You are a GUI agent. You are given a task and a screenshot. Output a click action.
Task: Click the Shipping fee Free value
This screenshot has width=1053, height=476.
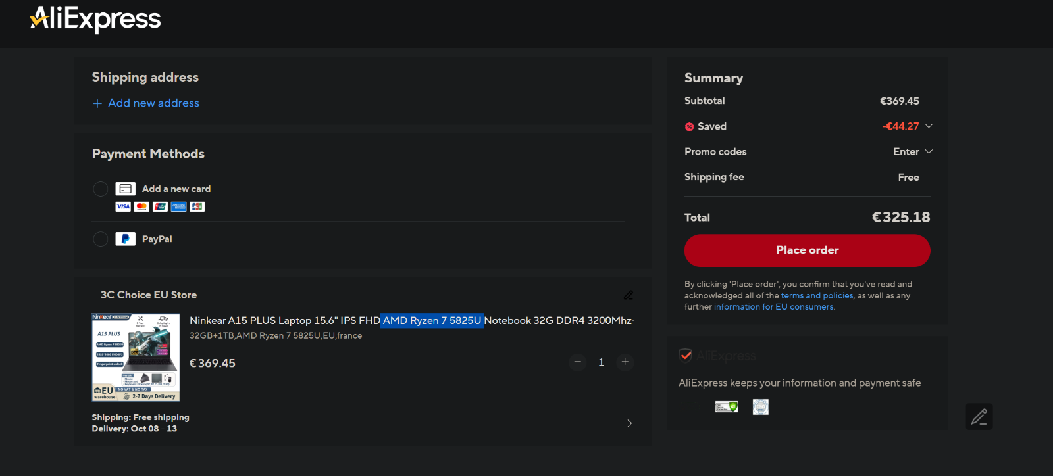click(909, 178)
